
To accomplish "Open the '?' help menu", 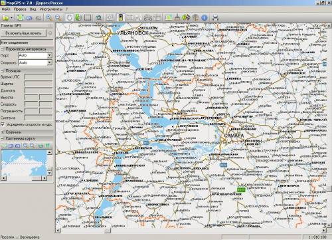I will pos(66,9).
